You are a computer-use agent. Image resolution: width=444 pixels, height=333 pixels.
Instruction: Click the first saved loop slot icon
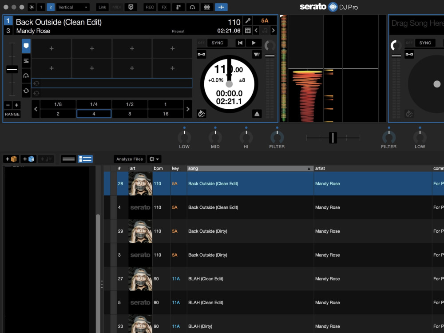pyautogui.click(x=36, y=83)
